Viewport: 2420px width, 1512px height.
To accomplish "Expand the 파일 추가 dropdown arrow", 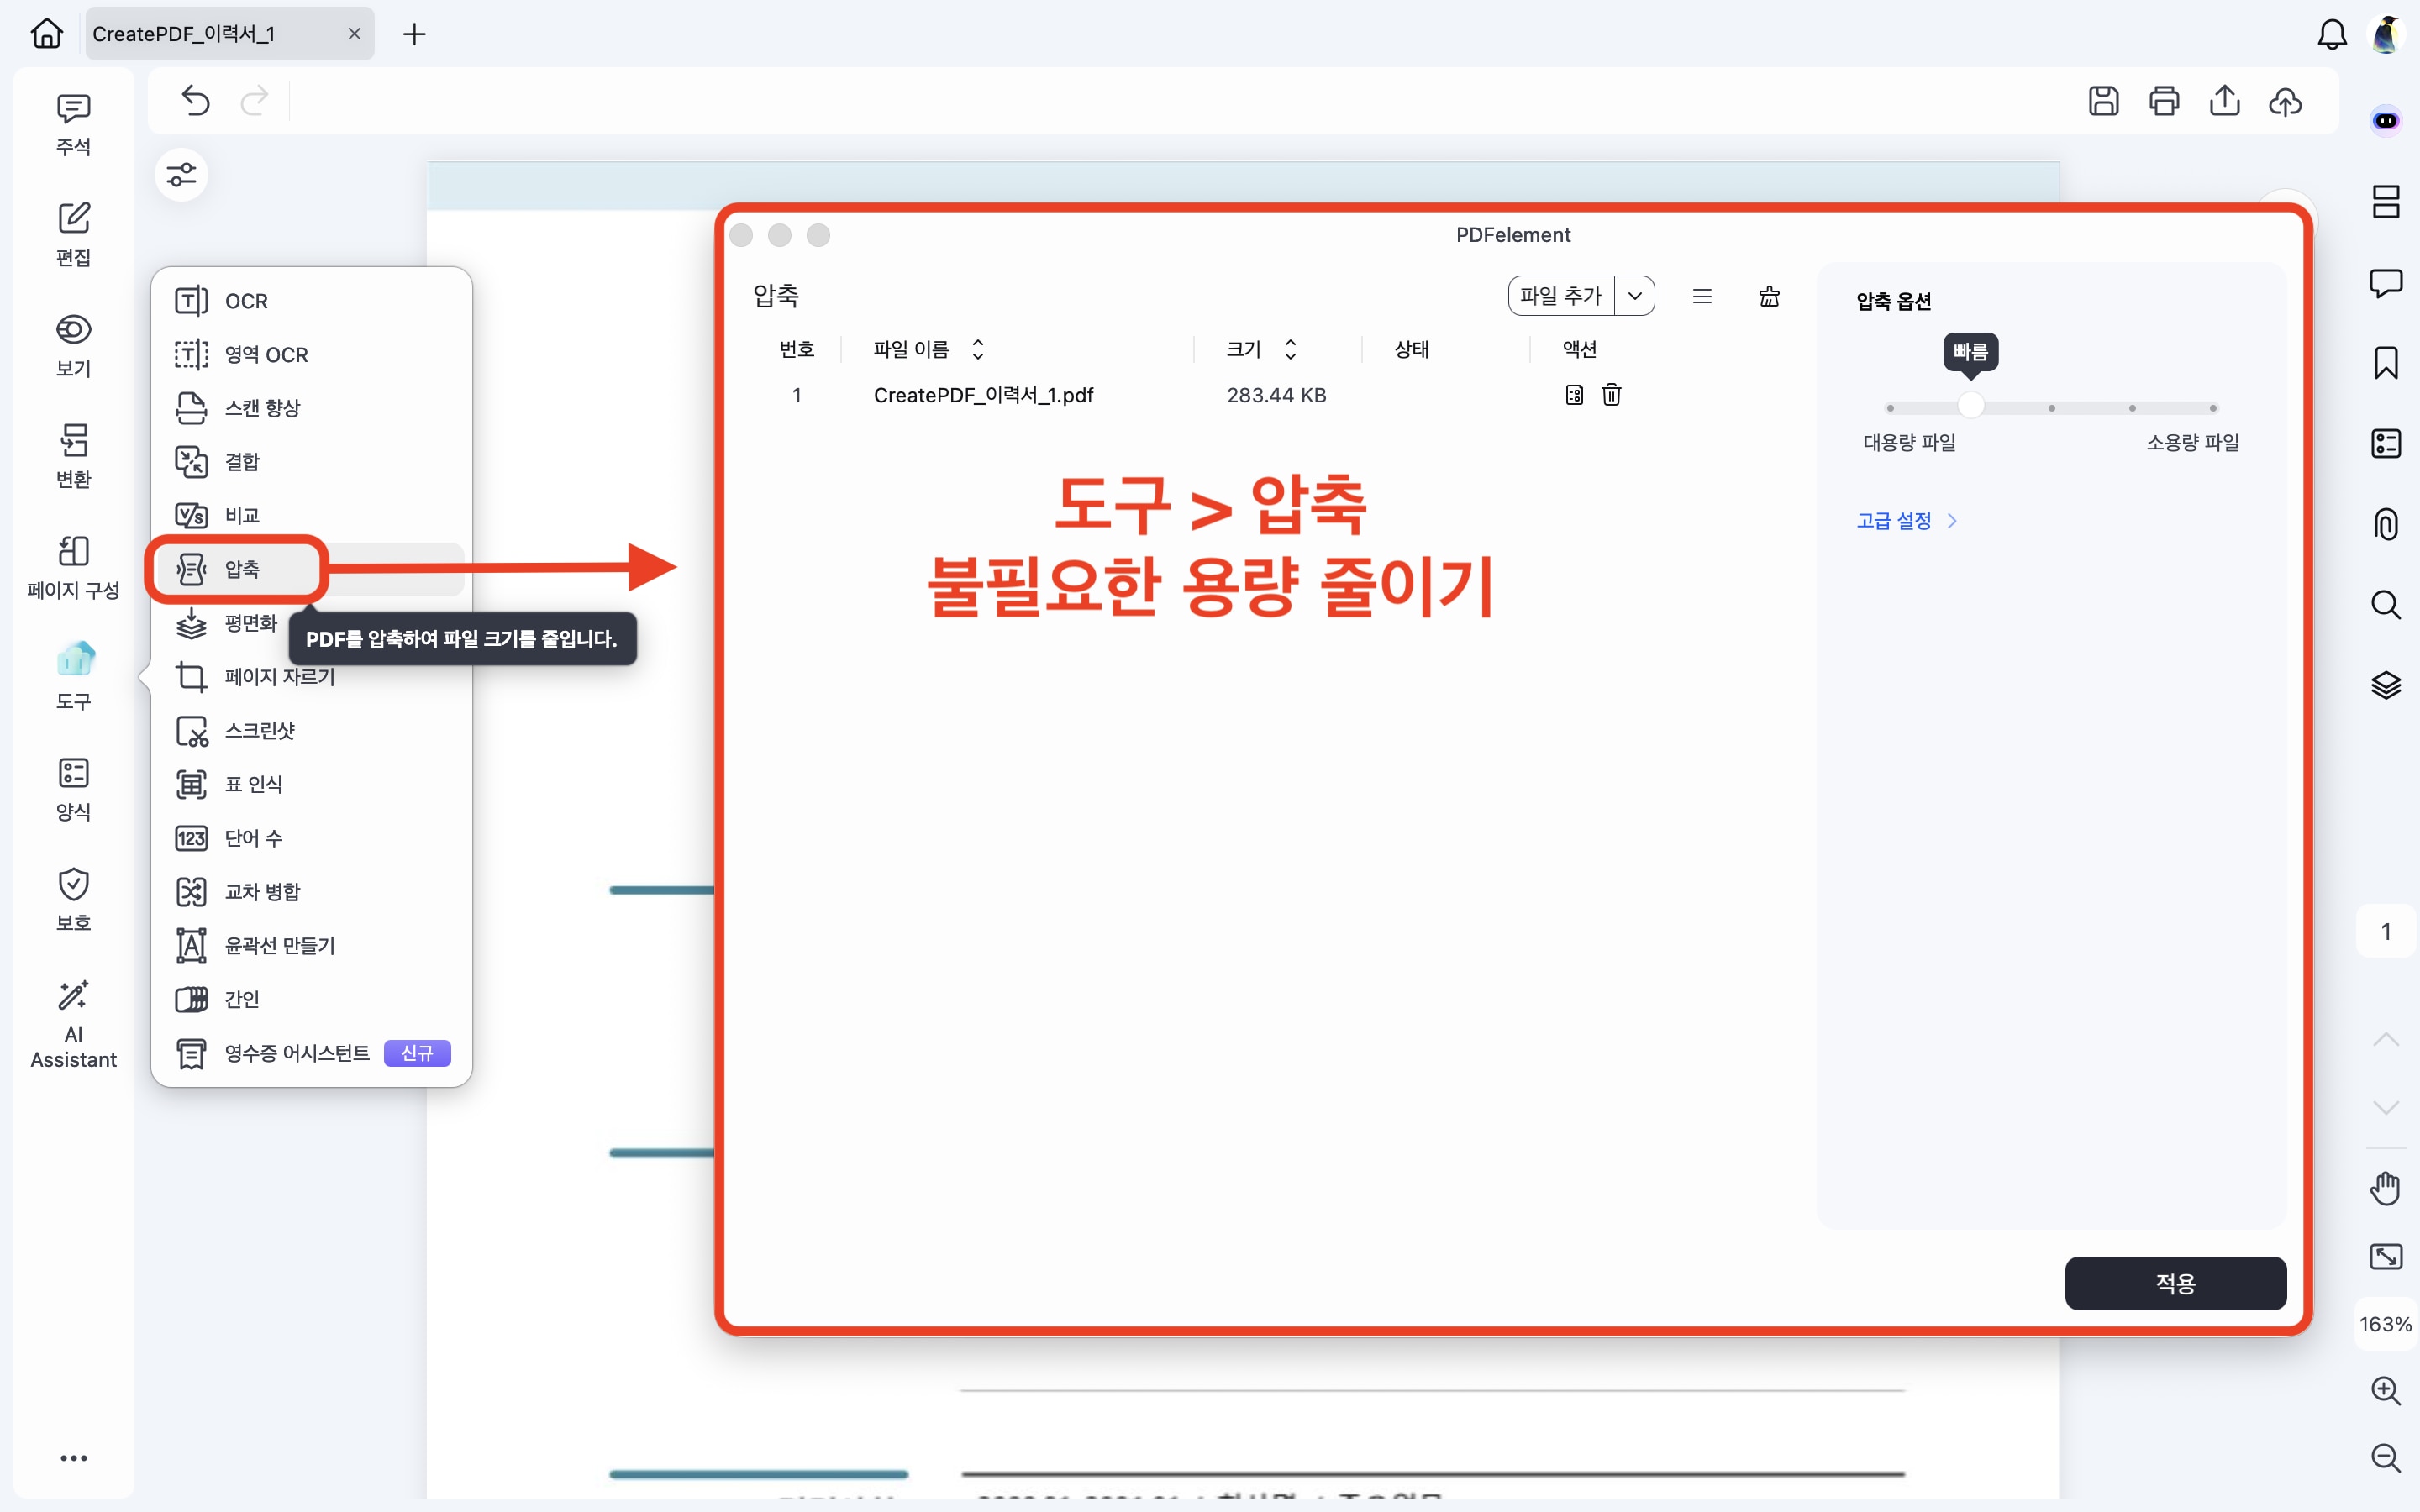I will 1635,296.
